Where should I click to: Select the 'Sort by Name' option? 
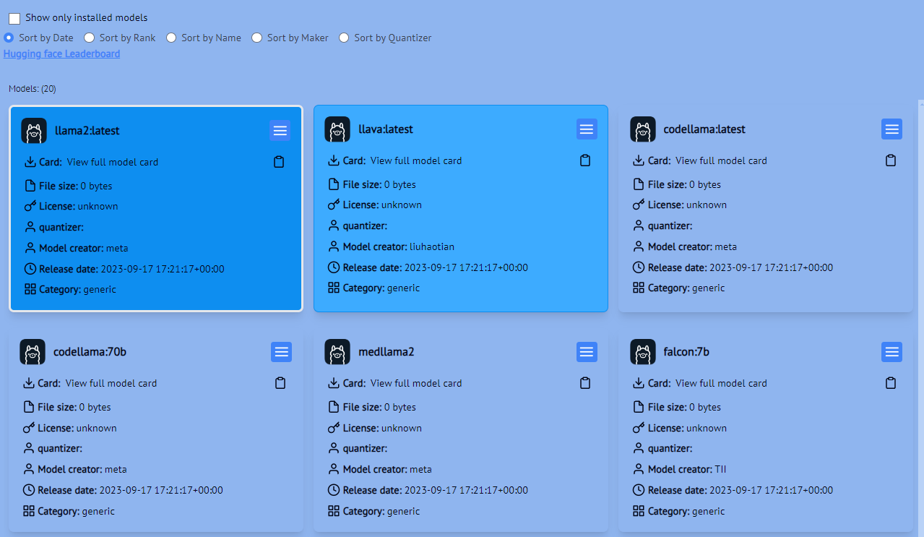170,37
